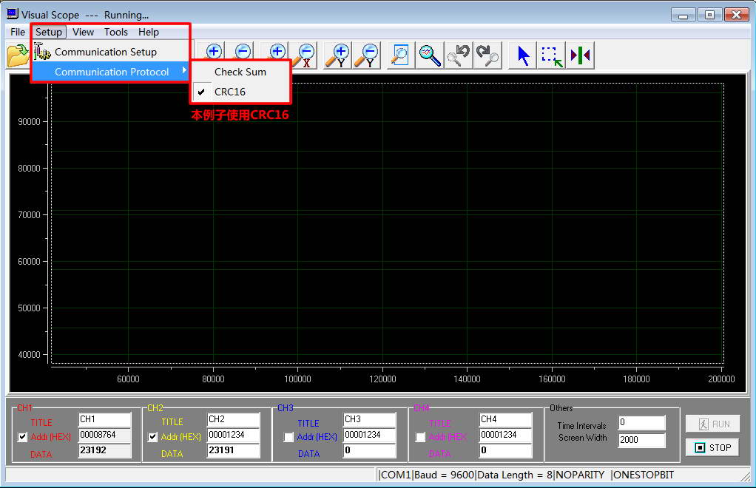Viewport: 756px width, 488px height.
Task: Enable the CH3 Addr (HEX) checkbox
Action: point(288,437)
